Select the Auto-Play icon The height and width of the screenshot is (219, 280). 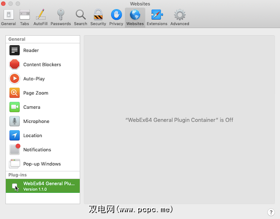click(15, 79)
